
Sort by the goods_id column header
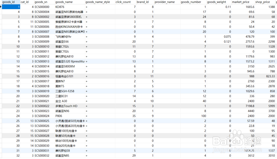(x=11, y=2)
